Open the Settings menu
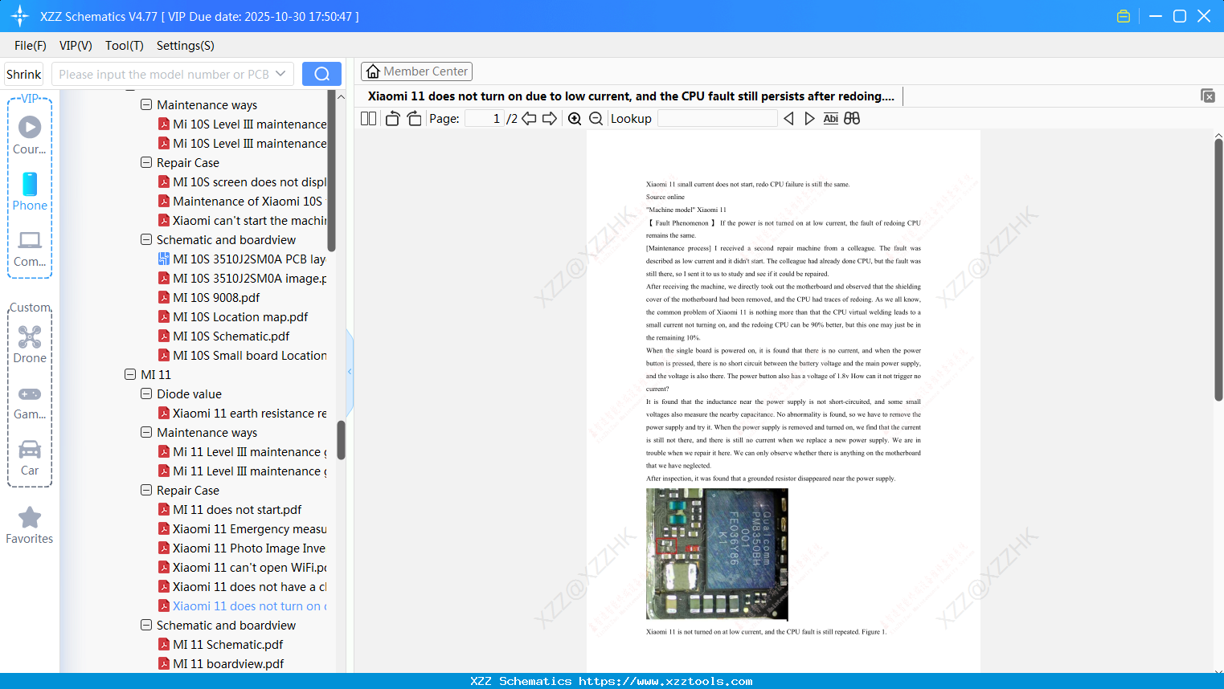The height and width of the screenshot is (689, 1224). tap(186, 46)
